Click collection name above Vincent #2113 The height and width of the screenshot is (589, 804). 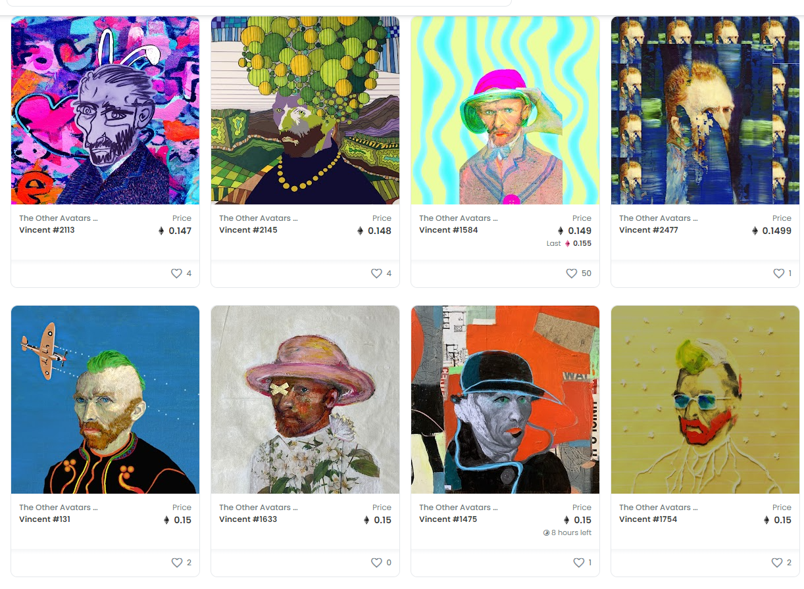[x=58, y=218]
